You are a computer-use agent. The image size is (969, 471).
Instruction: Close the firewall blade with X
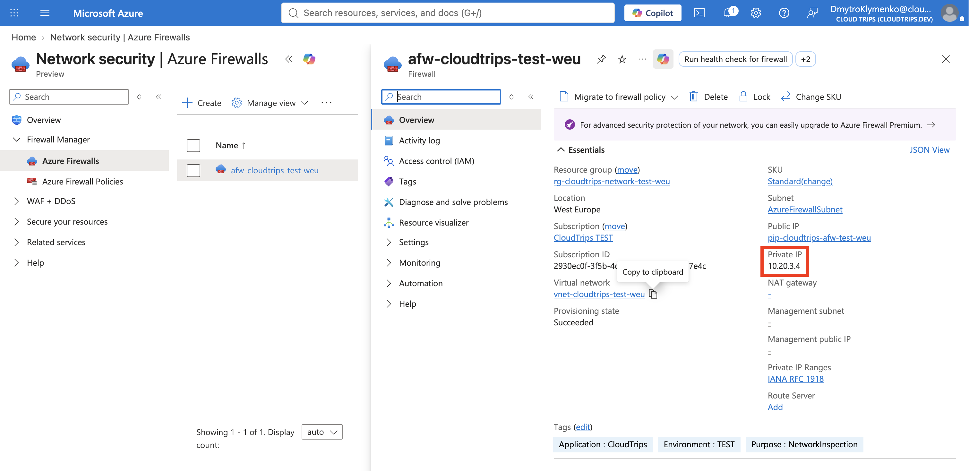[946, 59]
